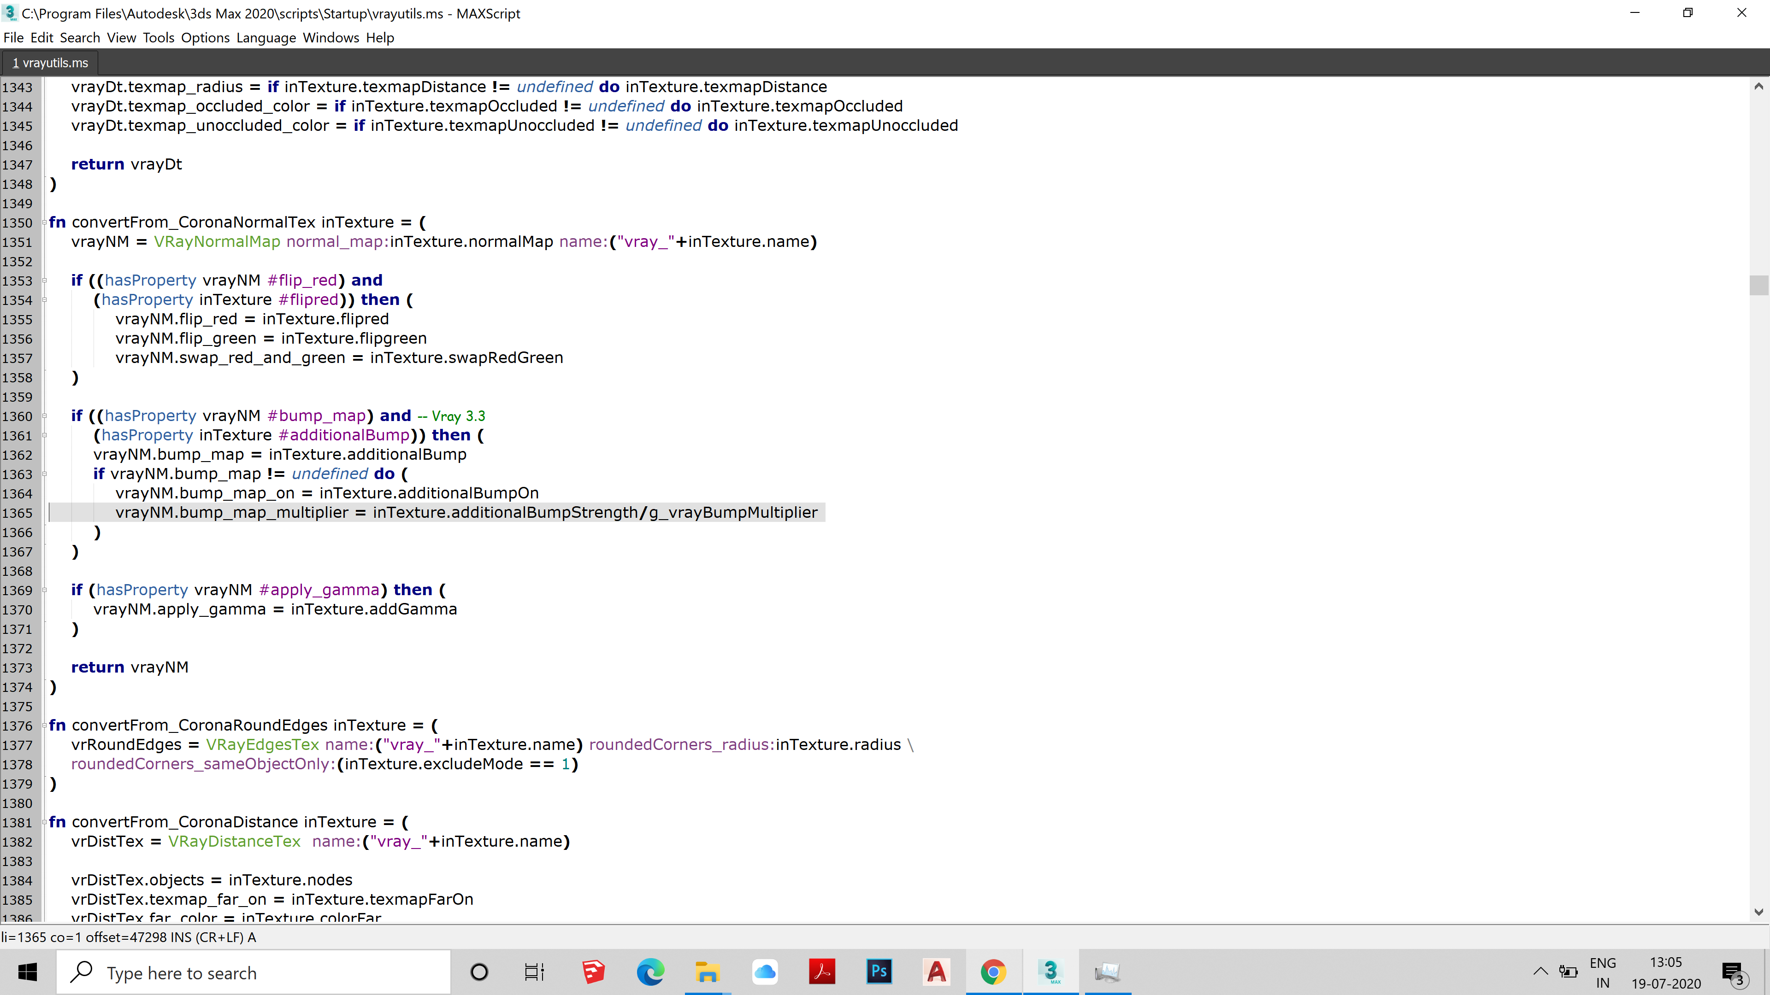Click the View menu item

coord(122,38)
